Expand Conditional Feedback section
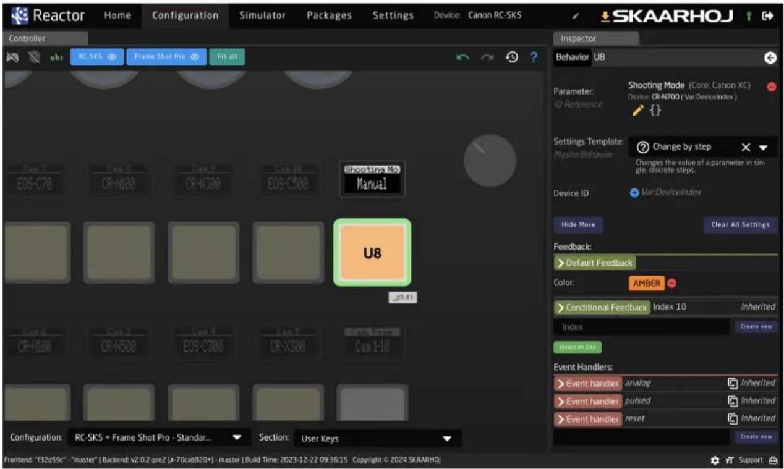 click(602, 308)
